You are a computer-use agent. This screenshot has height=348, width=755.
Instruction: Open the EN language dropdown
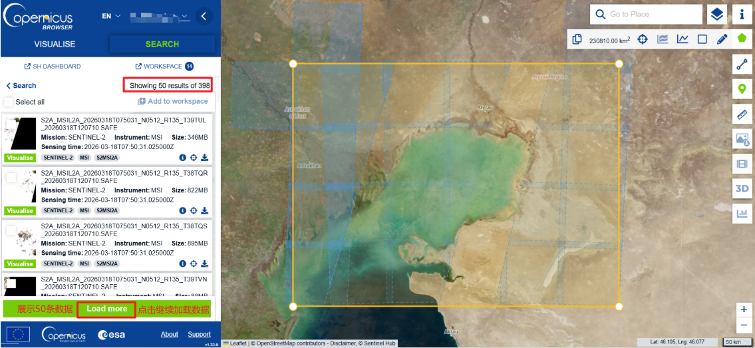(111, 16)
